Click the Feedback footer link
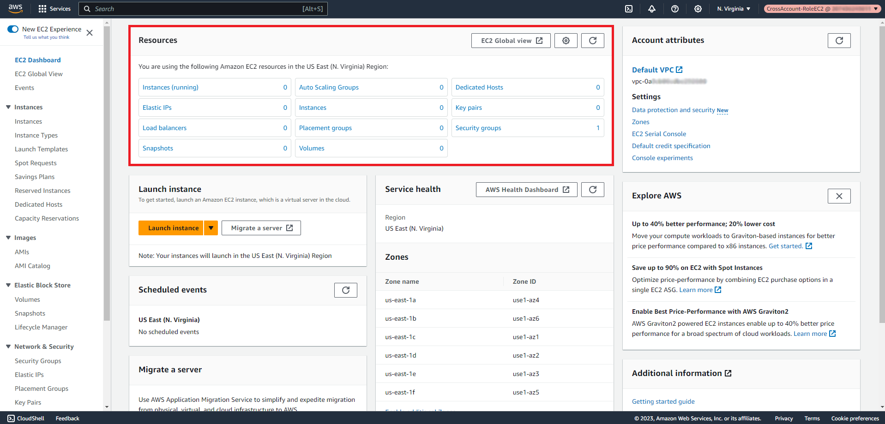The height and width of the screenshot is (424, 885). click(67, 418)
